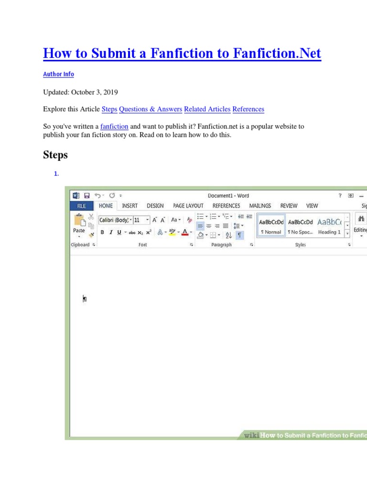Justify the paragraph text
The image size is (367, 490).
(226, 226)
